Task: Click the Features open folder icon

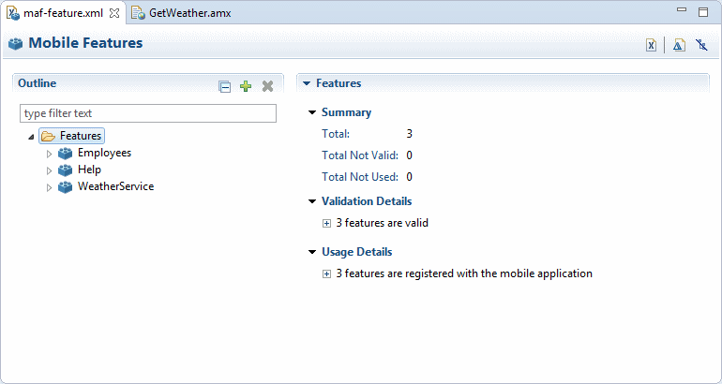Action: [x=48, y=136]
